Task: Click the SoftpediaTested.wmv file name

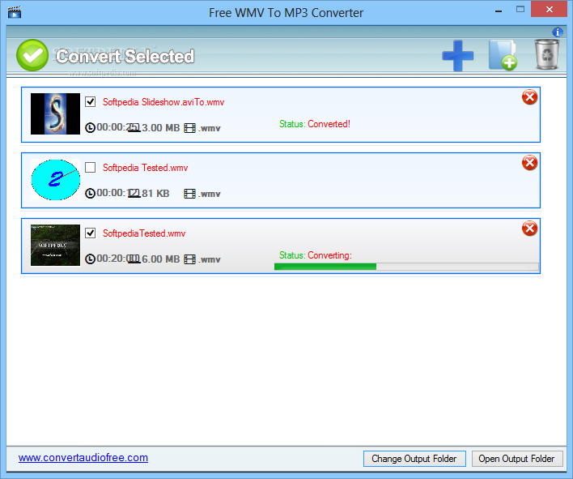Action: click(x=144, y=233)
